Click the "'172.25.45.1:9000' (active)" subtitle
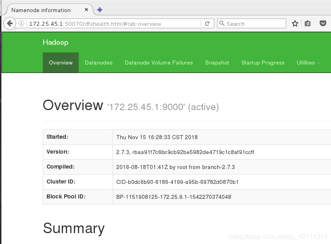331x244 pixels. pos(163,107)
